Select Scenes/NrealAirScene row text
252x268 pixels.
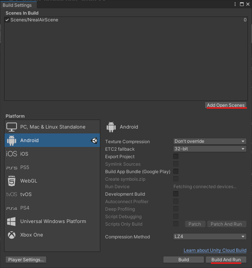(x=34, y=20)
